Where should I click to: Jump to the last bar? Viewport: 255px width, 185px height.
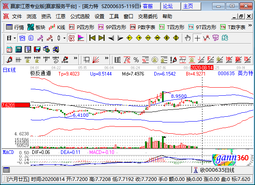[102, 38]
